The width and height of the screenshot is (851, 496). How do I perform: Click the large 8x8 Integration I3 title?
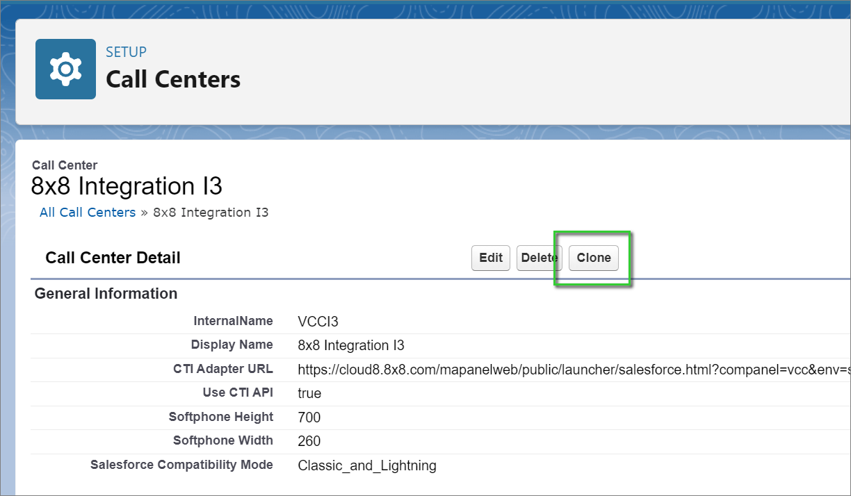pos(127,187)
